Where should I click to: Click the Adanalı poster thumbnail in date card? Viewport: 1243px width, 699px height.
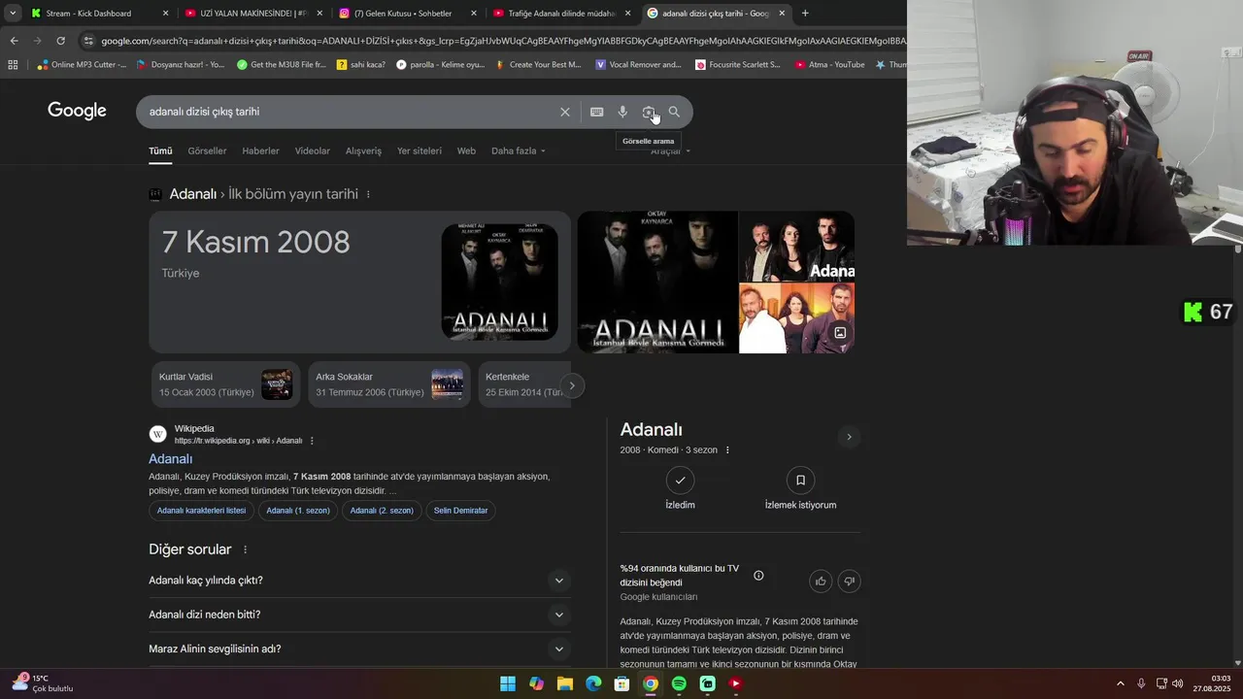pyautogui.click(x=499, y=282)
